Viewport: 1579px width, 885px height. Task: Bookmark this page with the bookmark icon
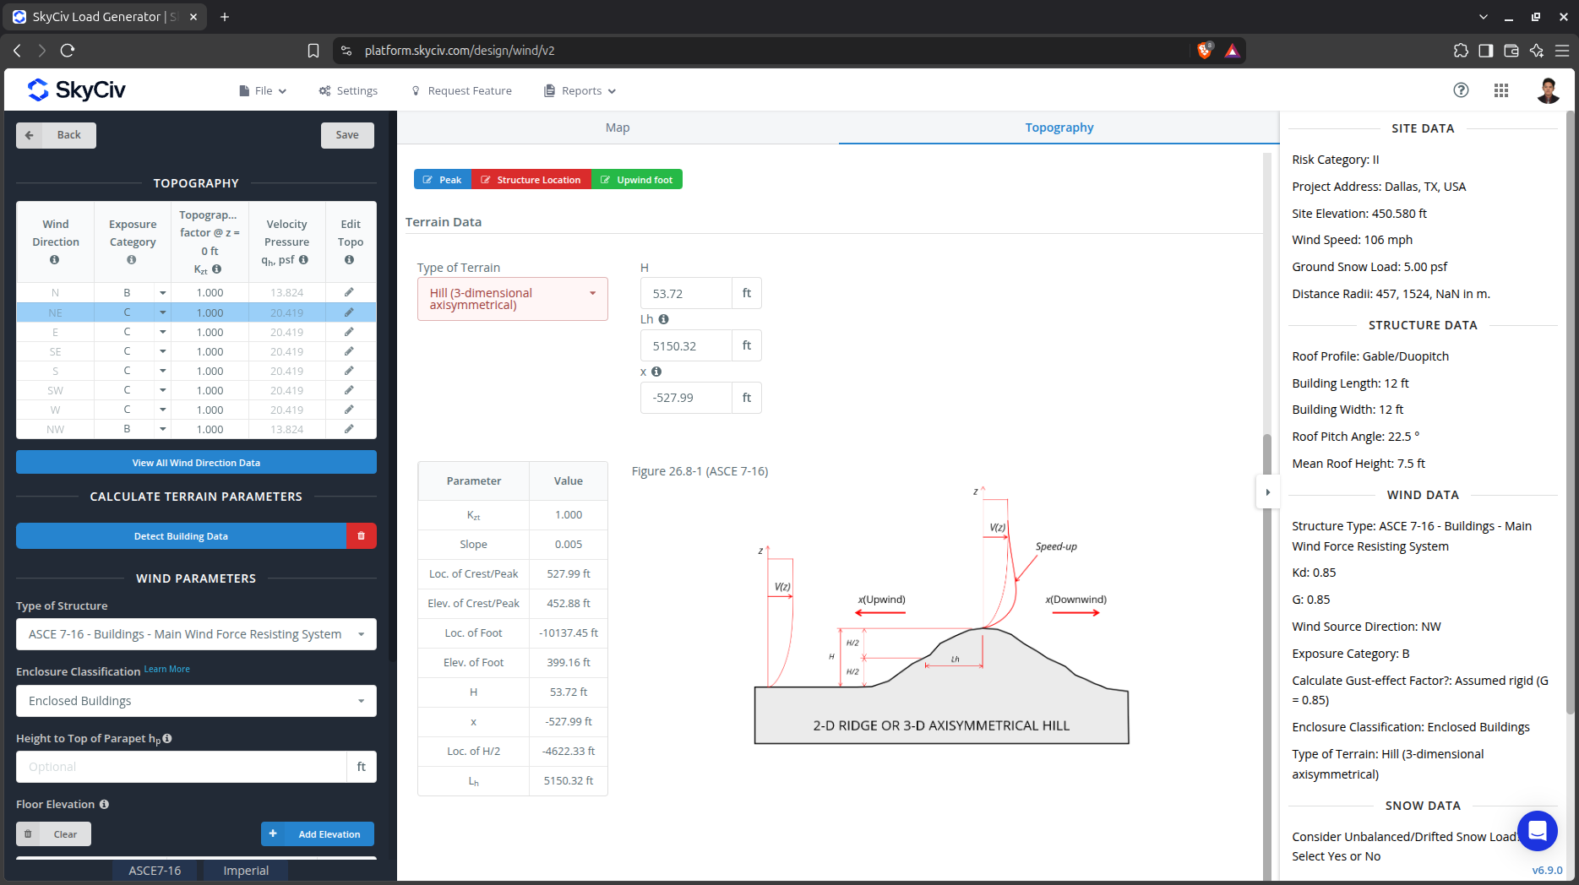[x=313, y=51]
